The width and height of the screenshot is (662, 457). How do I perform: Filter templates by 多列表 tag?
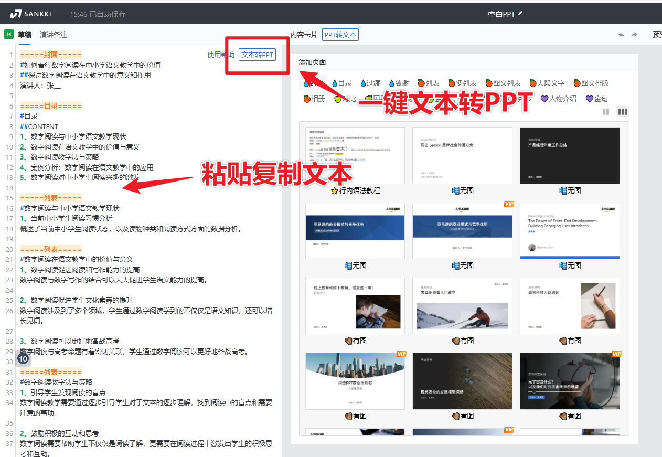(x=462, y=83)
